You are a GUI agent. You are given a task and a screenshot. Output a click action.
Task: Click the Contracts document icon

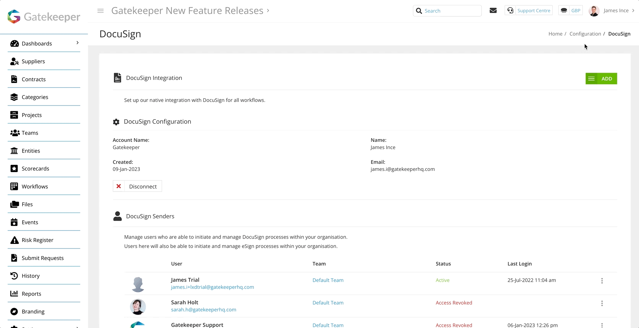tap(14, 79)
